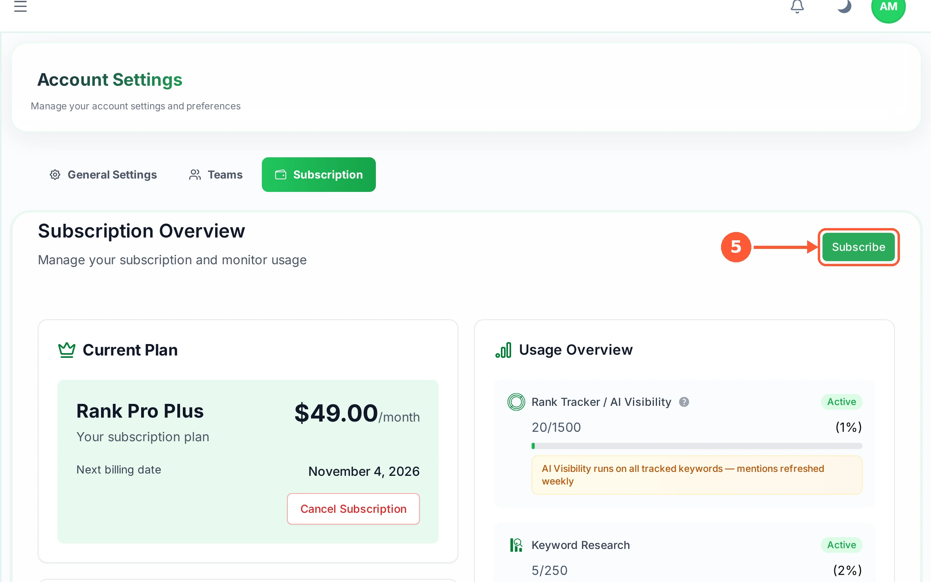The image size is (931, 582).
Task: Click the AI Visibility weekly refresh notice
Action: click(697, 475)
